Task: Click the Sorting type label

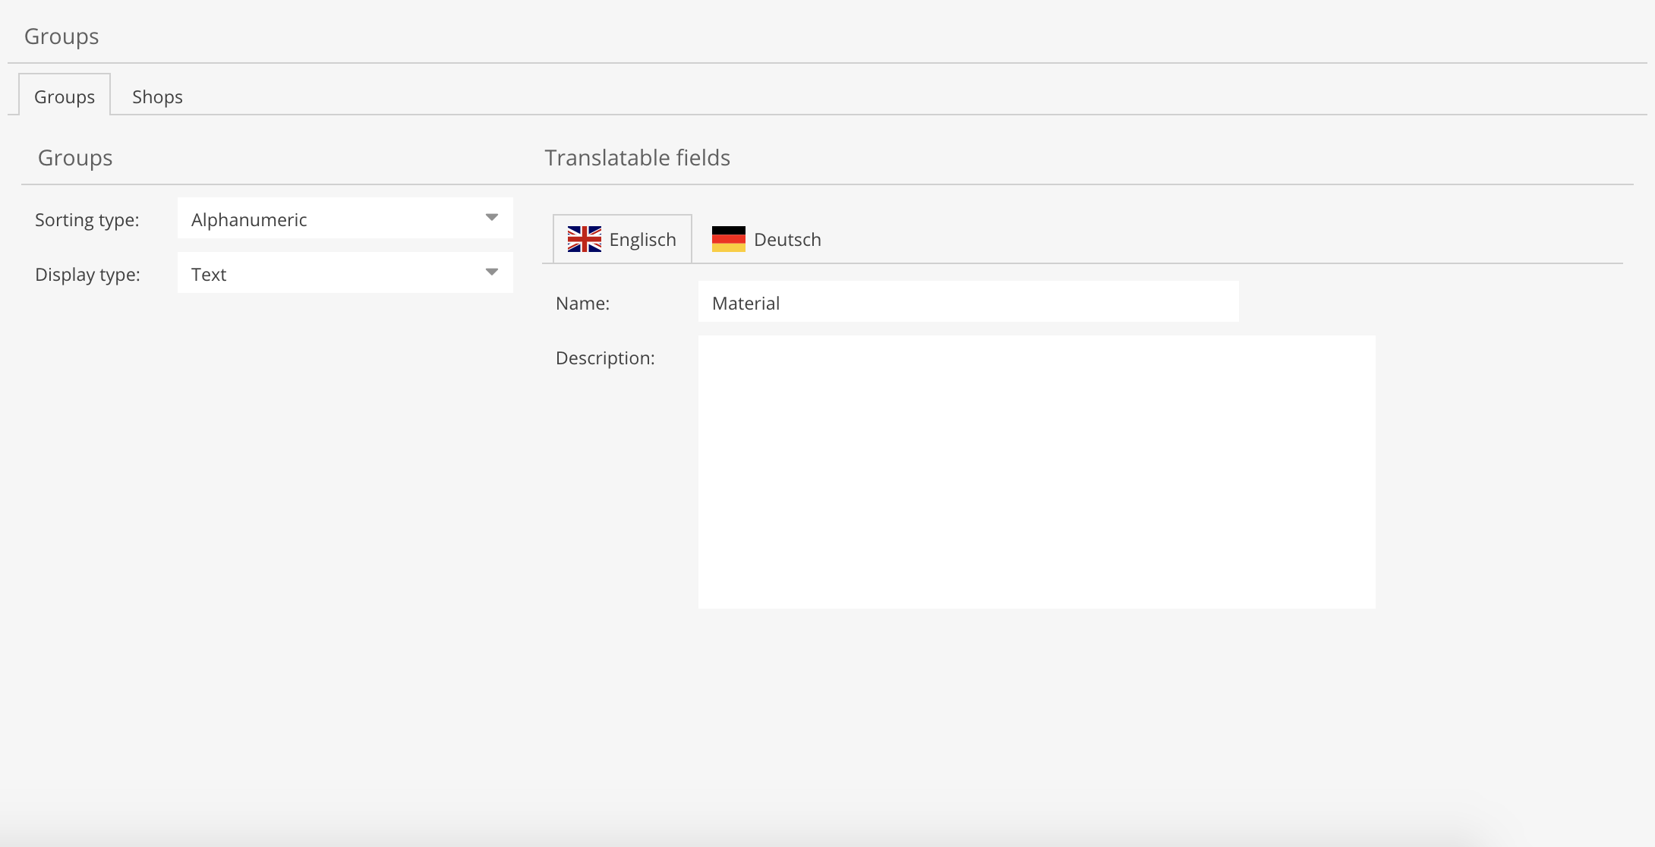Action: [x=87, y=220]
